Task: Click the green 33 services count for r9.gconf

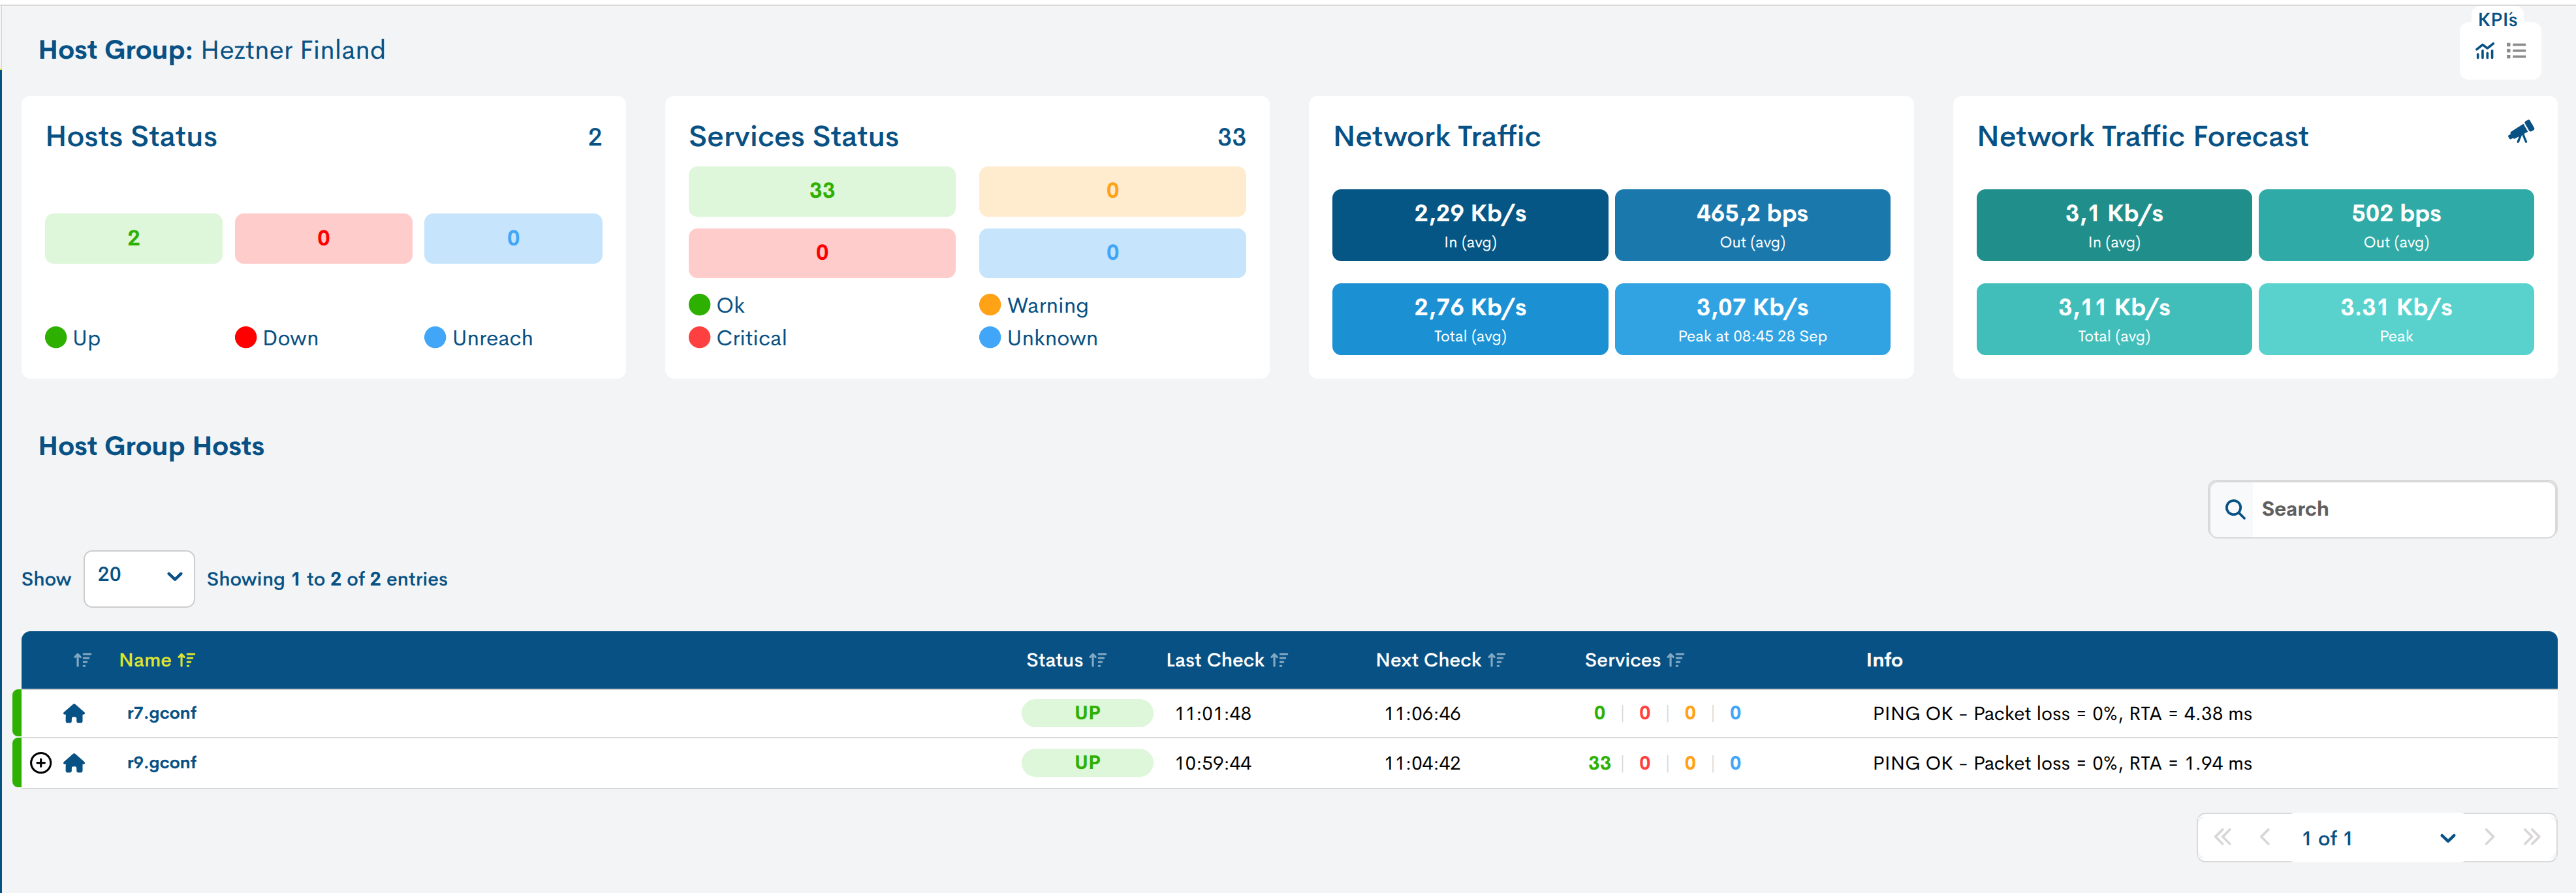Action: point(1599,763)
